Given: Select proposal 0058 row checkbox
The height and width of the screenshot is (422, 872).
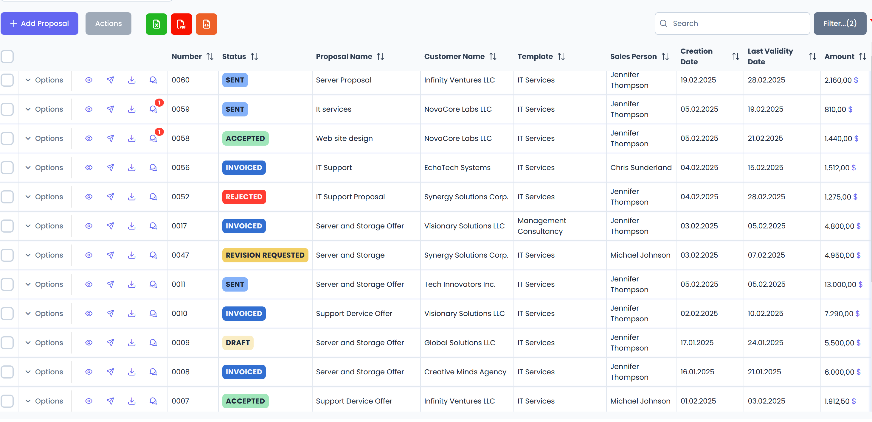Looking at the screenshot, I should tap(7, 138).
